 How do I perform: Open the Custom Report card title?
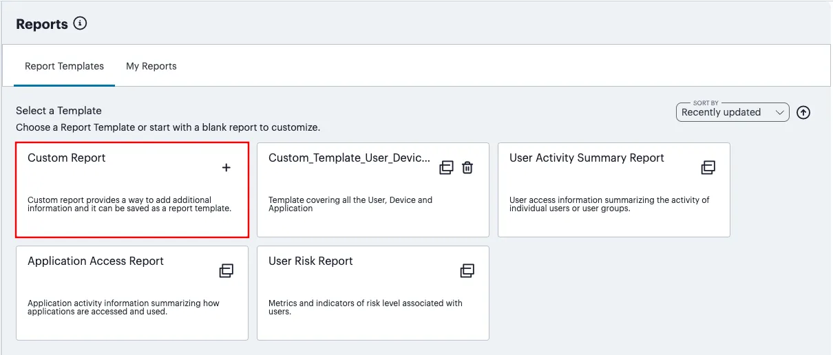pyautogui.click(x=67, y=158)
